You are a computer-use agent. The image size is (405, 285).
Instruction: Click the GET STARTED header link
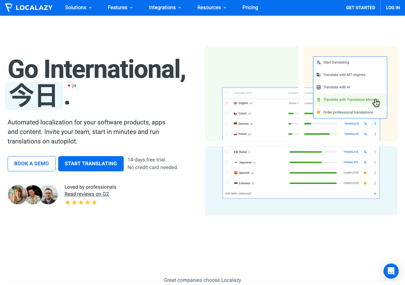coord(361,8)
